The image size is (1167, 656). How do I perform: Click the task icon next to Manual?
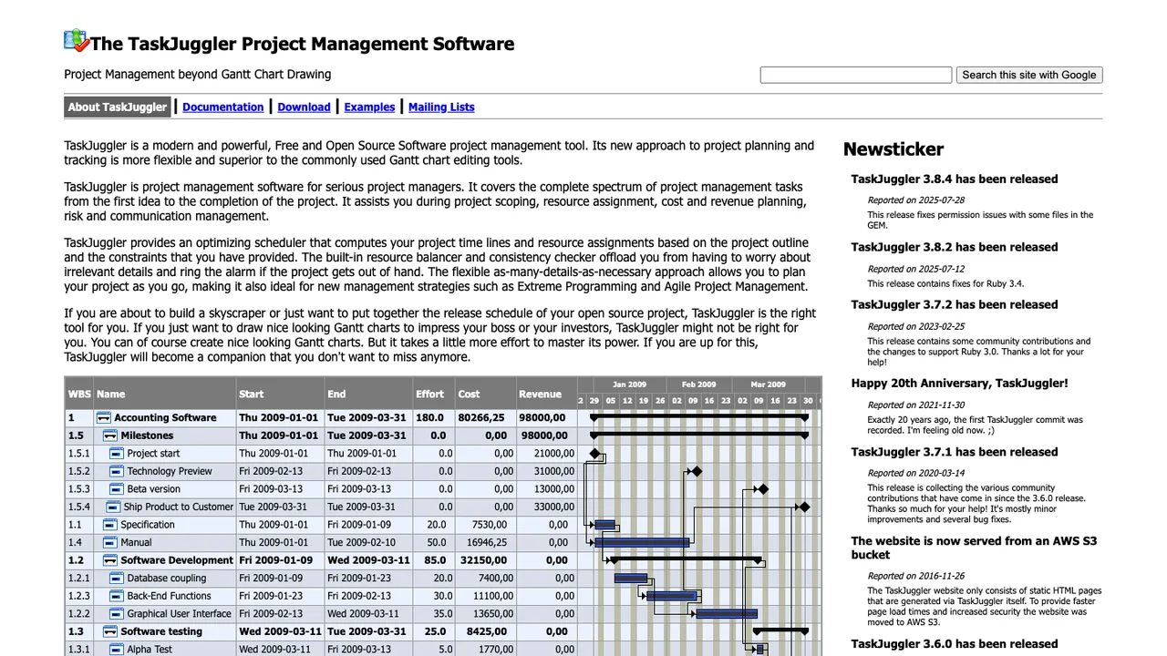(110, 542)
